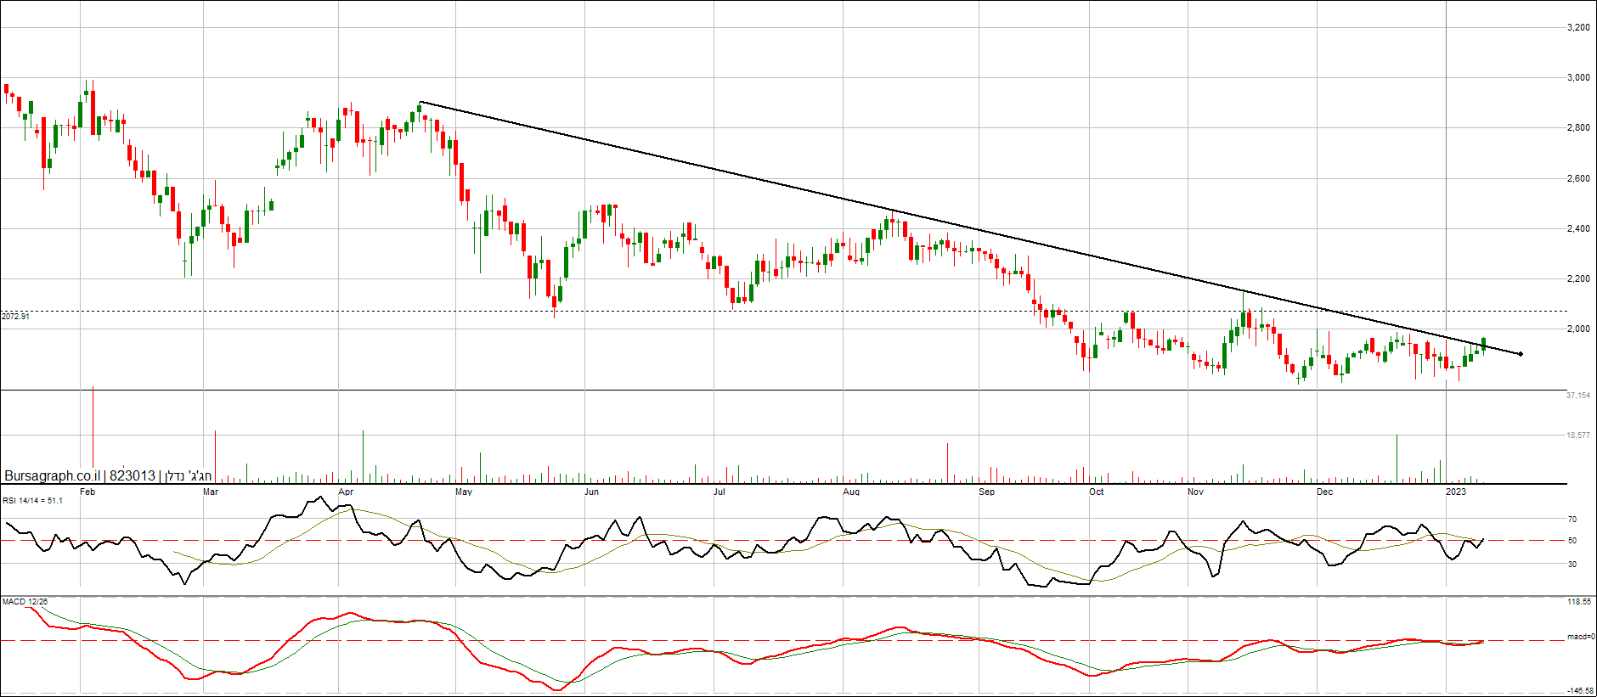Click the RSI 70 level label
1597x697 pixels.
tap(1572, 520)
